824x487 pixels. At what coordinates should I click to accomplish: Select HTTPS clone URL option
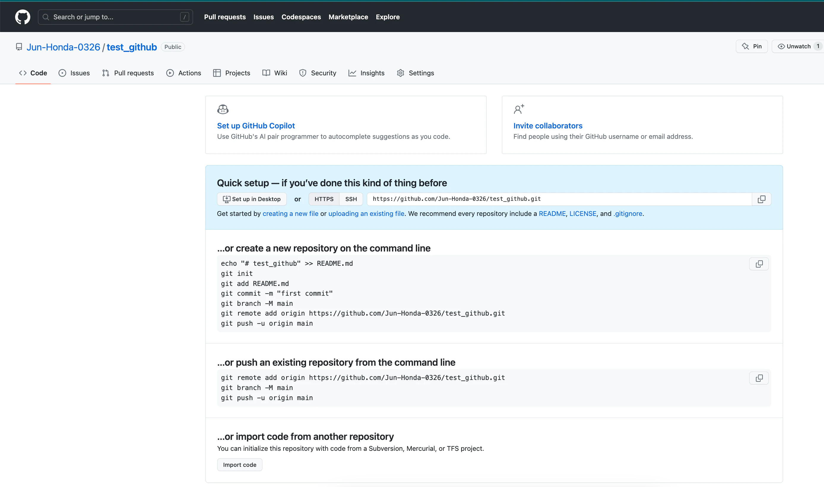click(324, 199)
